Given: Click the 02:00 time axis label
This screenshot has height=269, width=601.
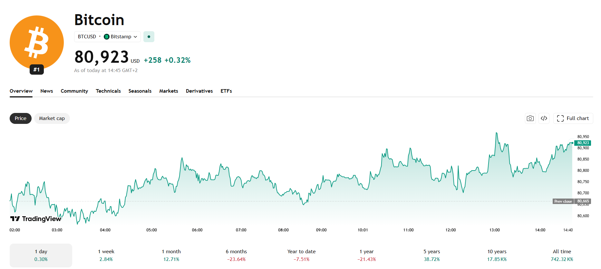Looking at the screenshot, I should [15, 230].
